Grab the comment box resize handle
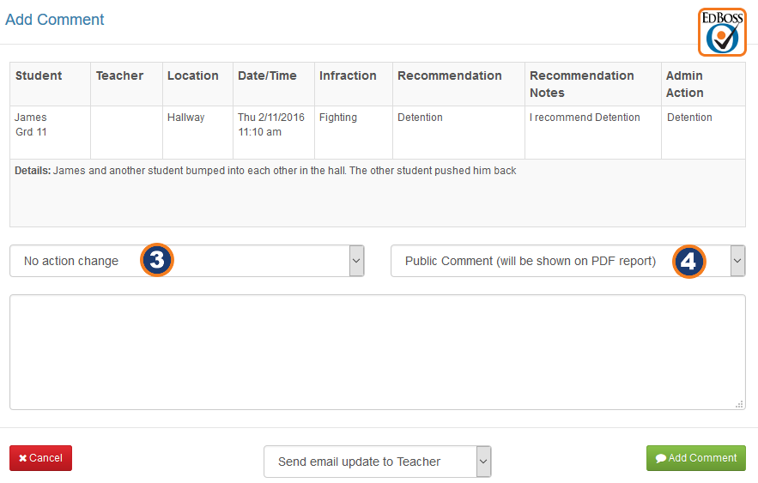Viewport: 758px width, 483px height. (x=739, y=404)
